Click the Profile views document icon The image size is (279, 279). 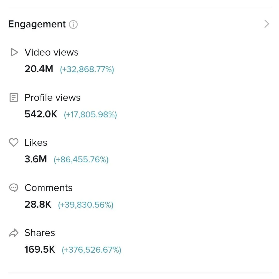[x=14, y=97]
